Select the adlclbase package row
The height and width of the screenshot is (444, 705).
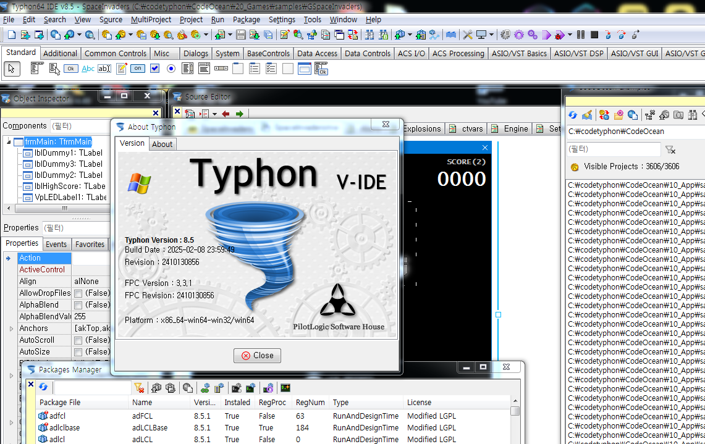pos(274,428)
